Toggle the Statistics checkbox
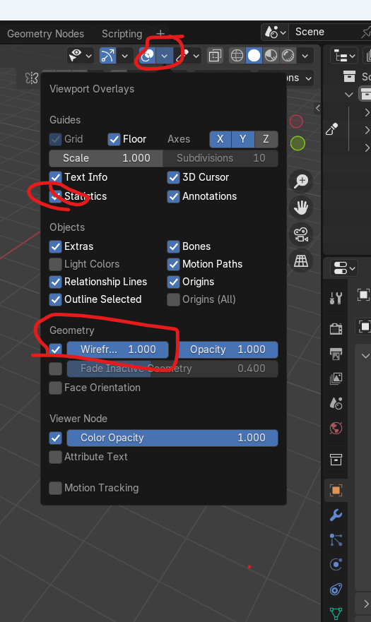The width and height of the screenshot is (371, 622). pos(56,196)
